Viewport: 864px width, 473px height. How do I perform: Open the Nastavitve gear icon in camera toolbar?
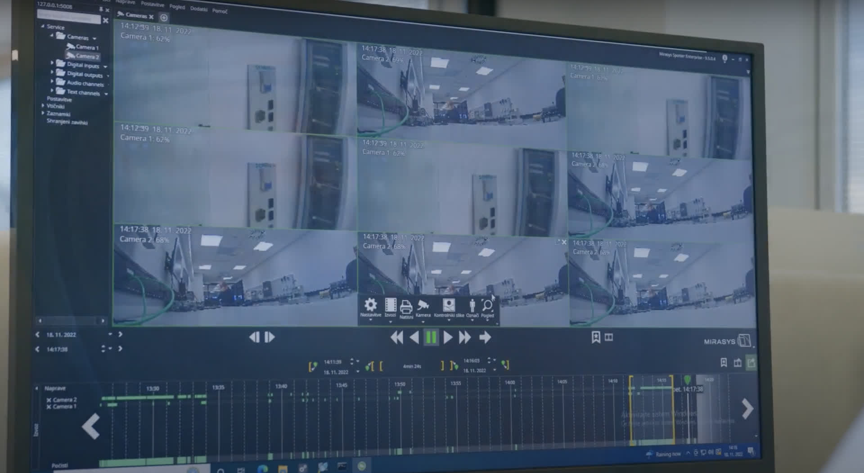[370, 306]
